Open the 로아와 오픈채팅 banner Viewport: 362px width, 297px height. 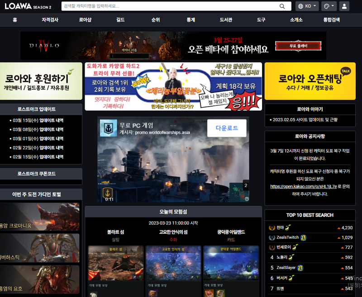click(x=310, y=81)
